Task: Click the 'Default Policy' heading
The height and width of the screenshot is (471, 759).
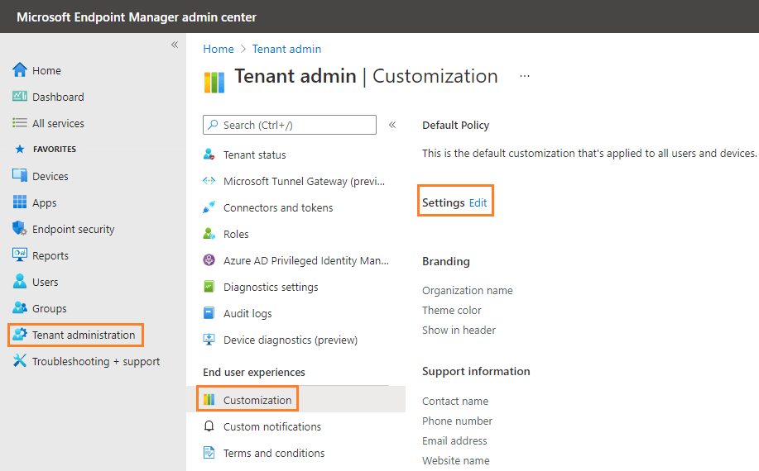Action: click(x=455, y=125)
